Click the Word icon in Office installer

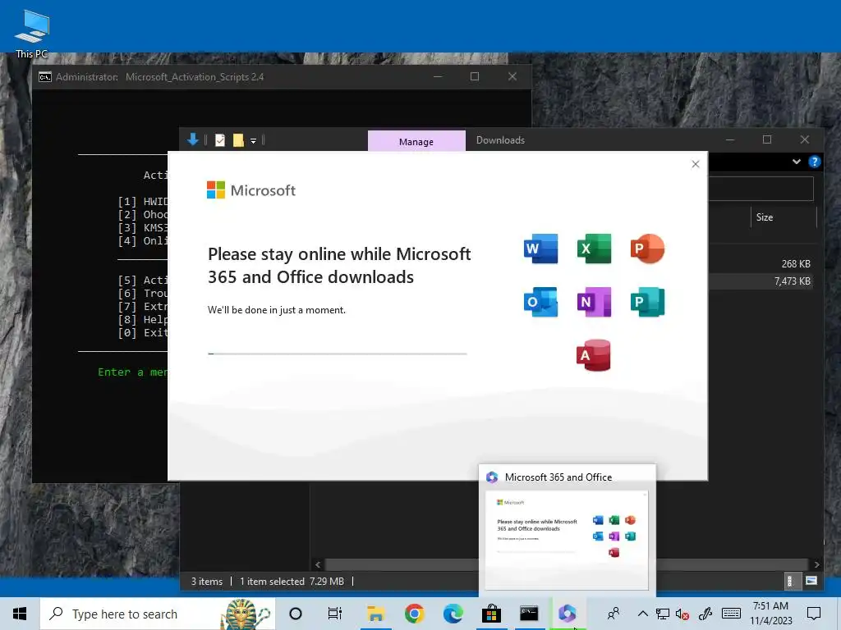540,249
